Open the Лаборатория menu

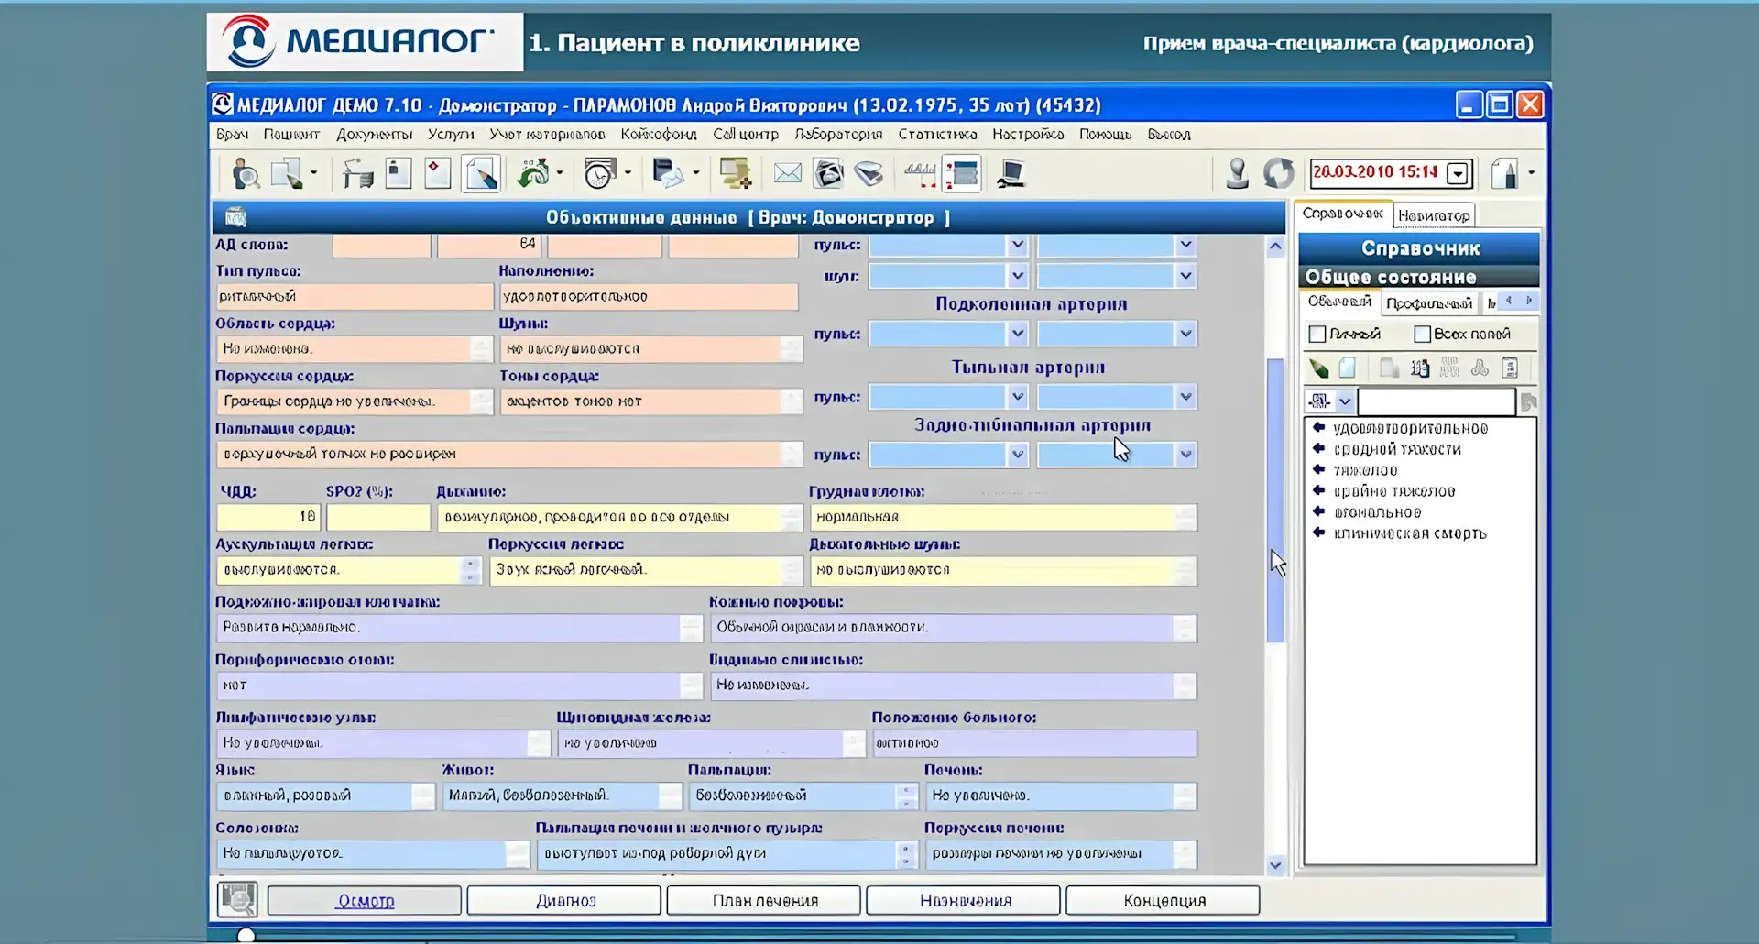tap(838, 134)
